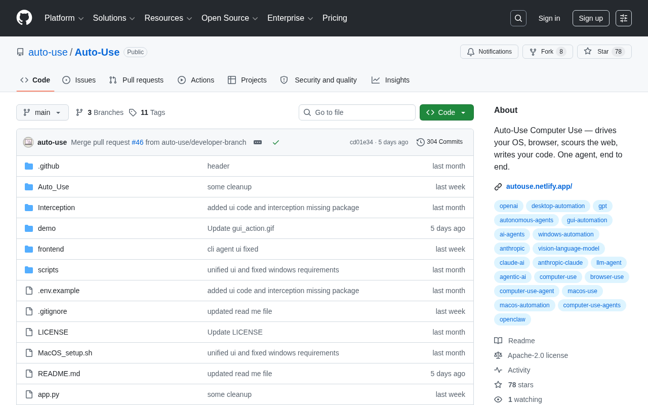Click the computer-use-agents topic tag
Screen dimensions: 648x405
pyautogui.click(x=592, y=305)
